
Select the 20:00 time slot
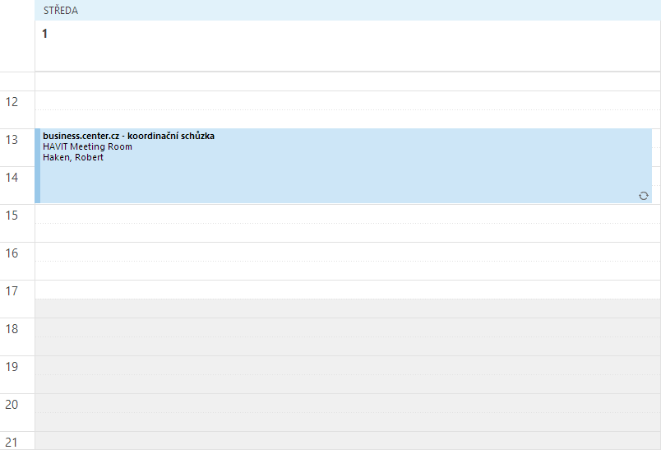click(345, 403)
